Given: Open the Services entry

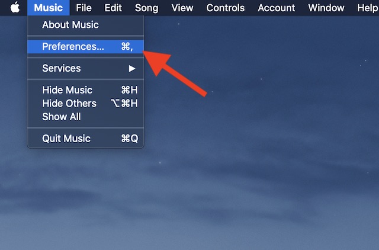Looking at the screenshot, I should [x=85, y=68].
